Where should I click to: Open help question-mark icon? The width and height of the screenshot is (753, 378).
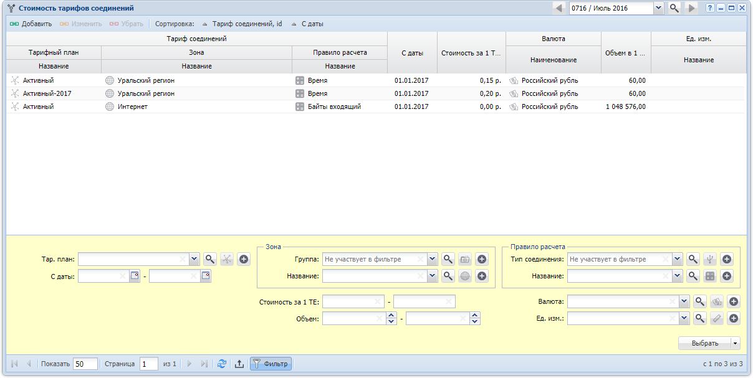coord(710,8)
